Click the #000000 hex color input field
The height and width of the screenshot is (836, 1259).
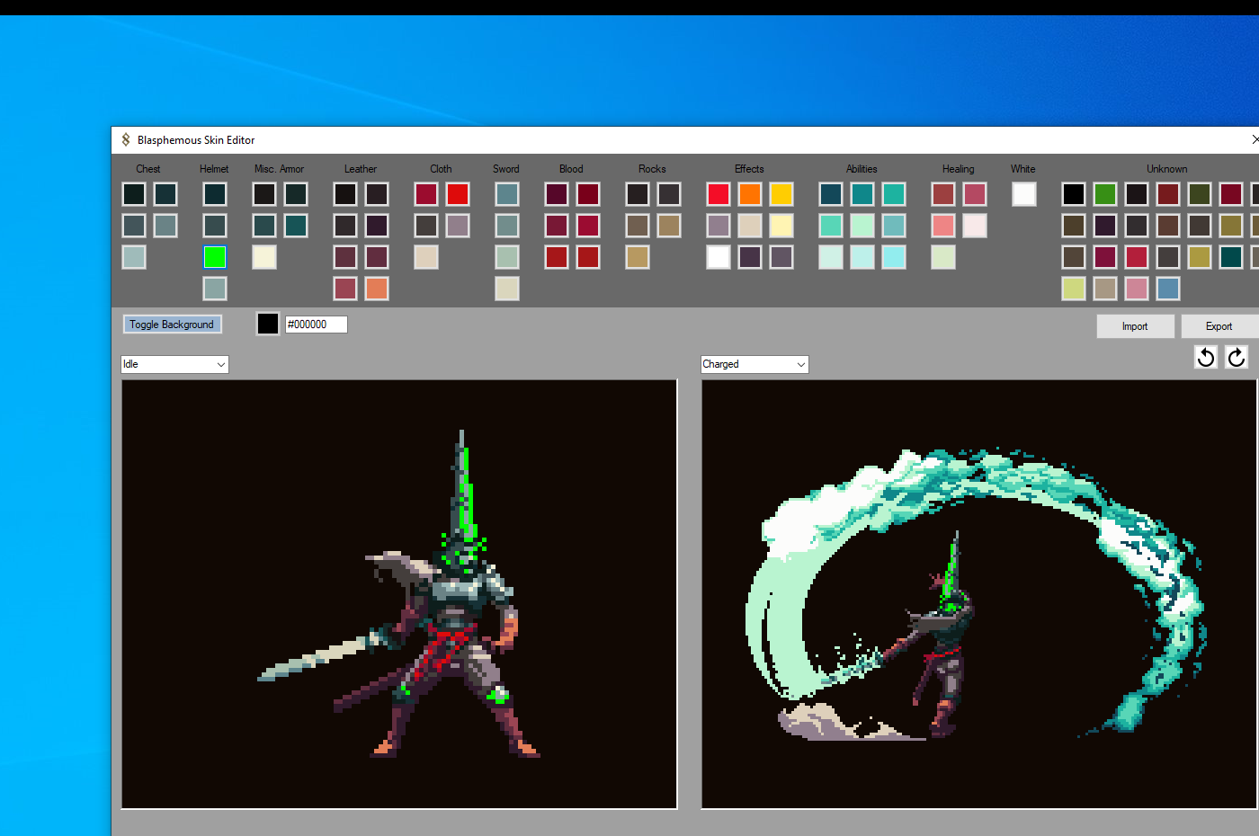click(x=316, y=325)
